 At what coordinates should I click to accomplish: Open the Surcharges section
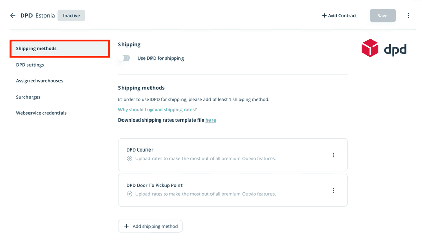point(28,97)
